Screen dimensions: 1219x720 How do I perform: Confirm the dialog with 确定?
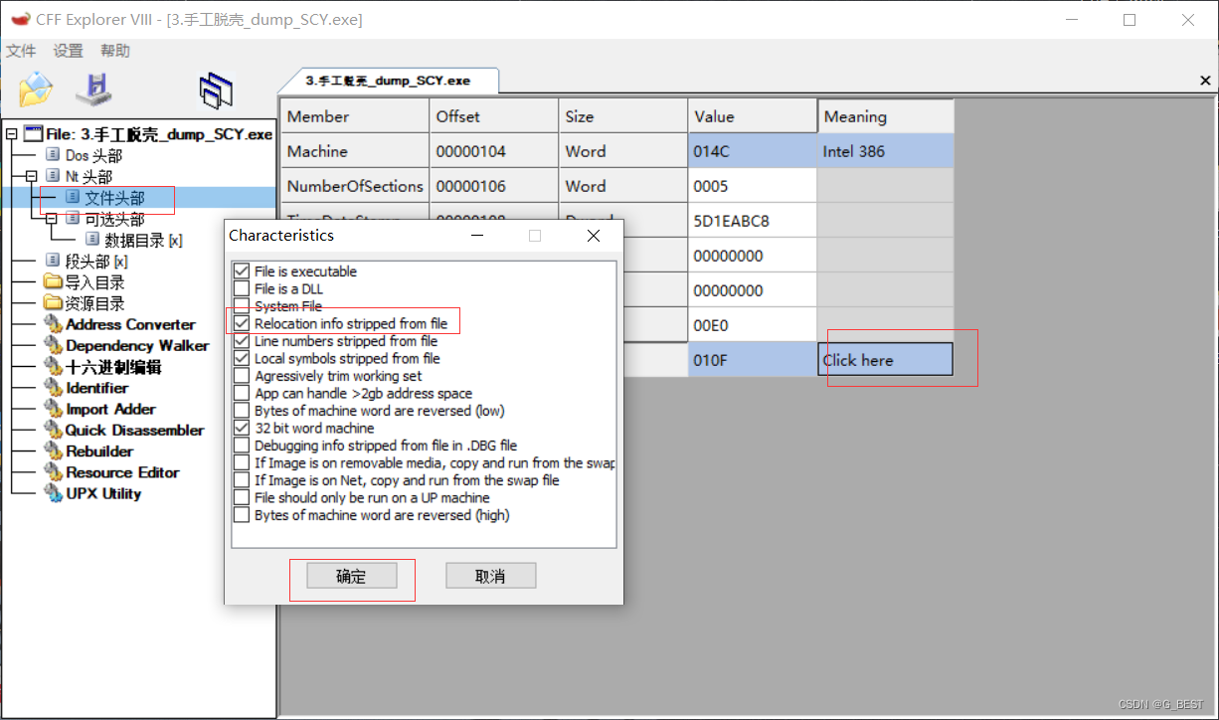tap(352, 576)
